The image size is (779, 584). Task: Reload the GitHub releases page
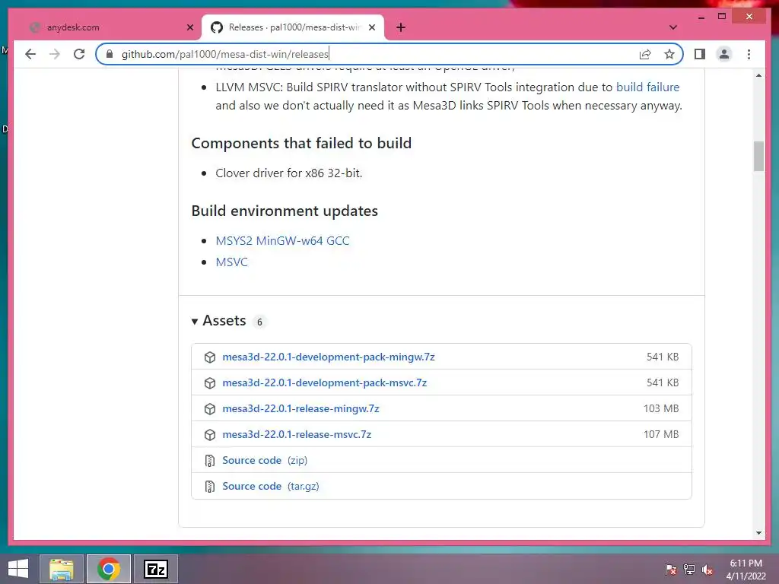(79, 54)
